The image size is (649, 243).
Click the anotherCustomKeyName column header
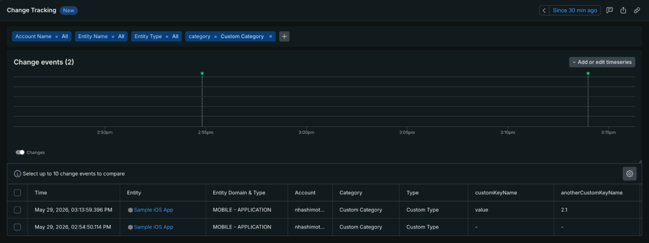click(592, 192)
